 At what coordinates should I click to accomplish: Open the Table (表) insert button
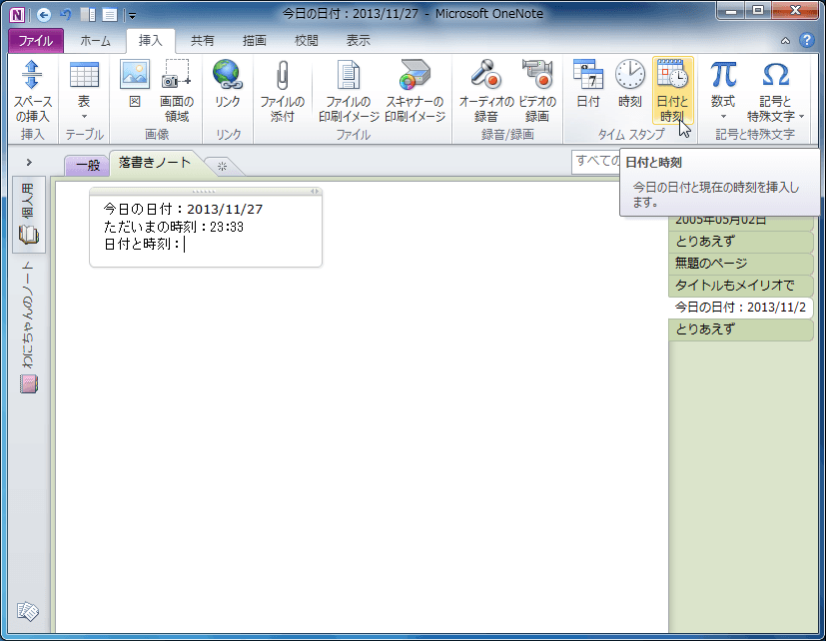pos(84,91)
